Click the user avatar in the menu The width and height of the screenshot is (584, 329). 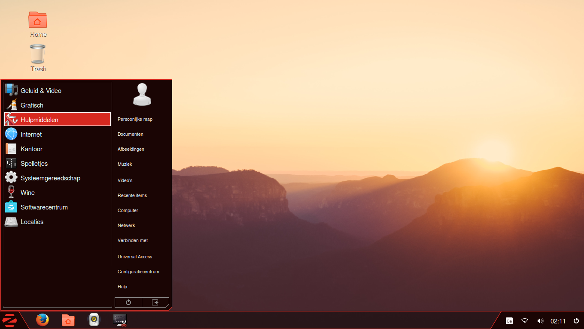(x=142, y=94)
